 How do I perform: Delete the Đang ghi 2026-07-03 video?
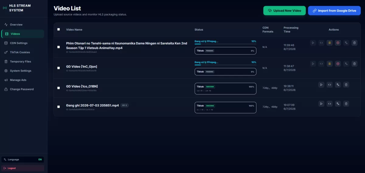tap(346, 104)
